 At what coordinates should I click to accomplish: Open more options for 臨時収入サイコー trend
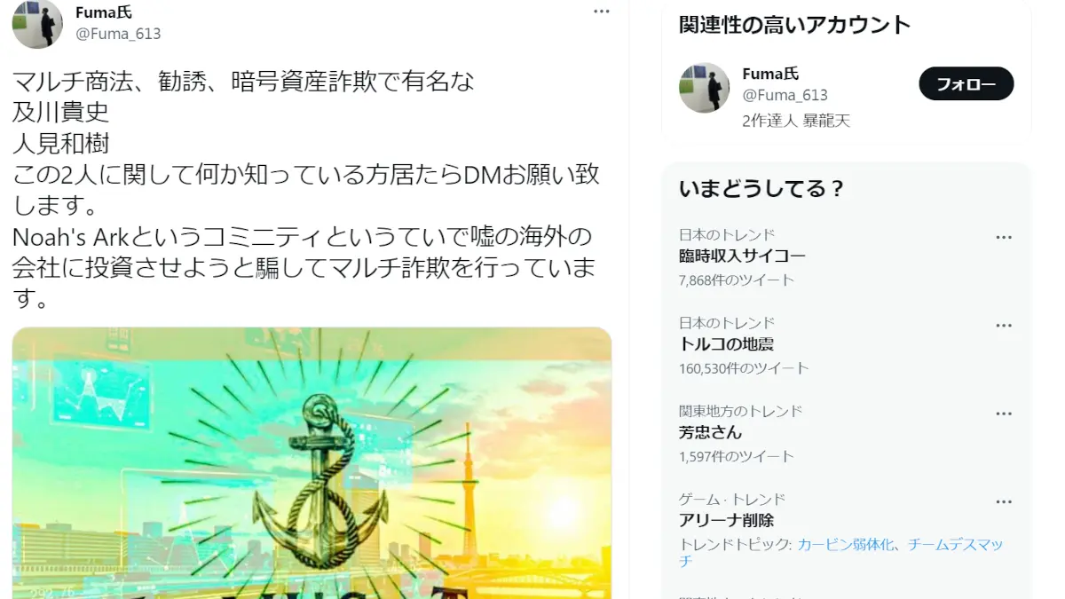point(1004,238)
